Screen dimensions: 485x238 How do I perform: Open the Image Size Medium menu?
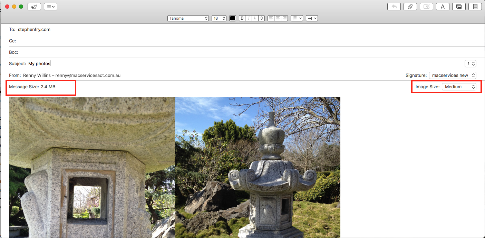coord(459,87)
